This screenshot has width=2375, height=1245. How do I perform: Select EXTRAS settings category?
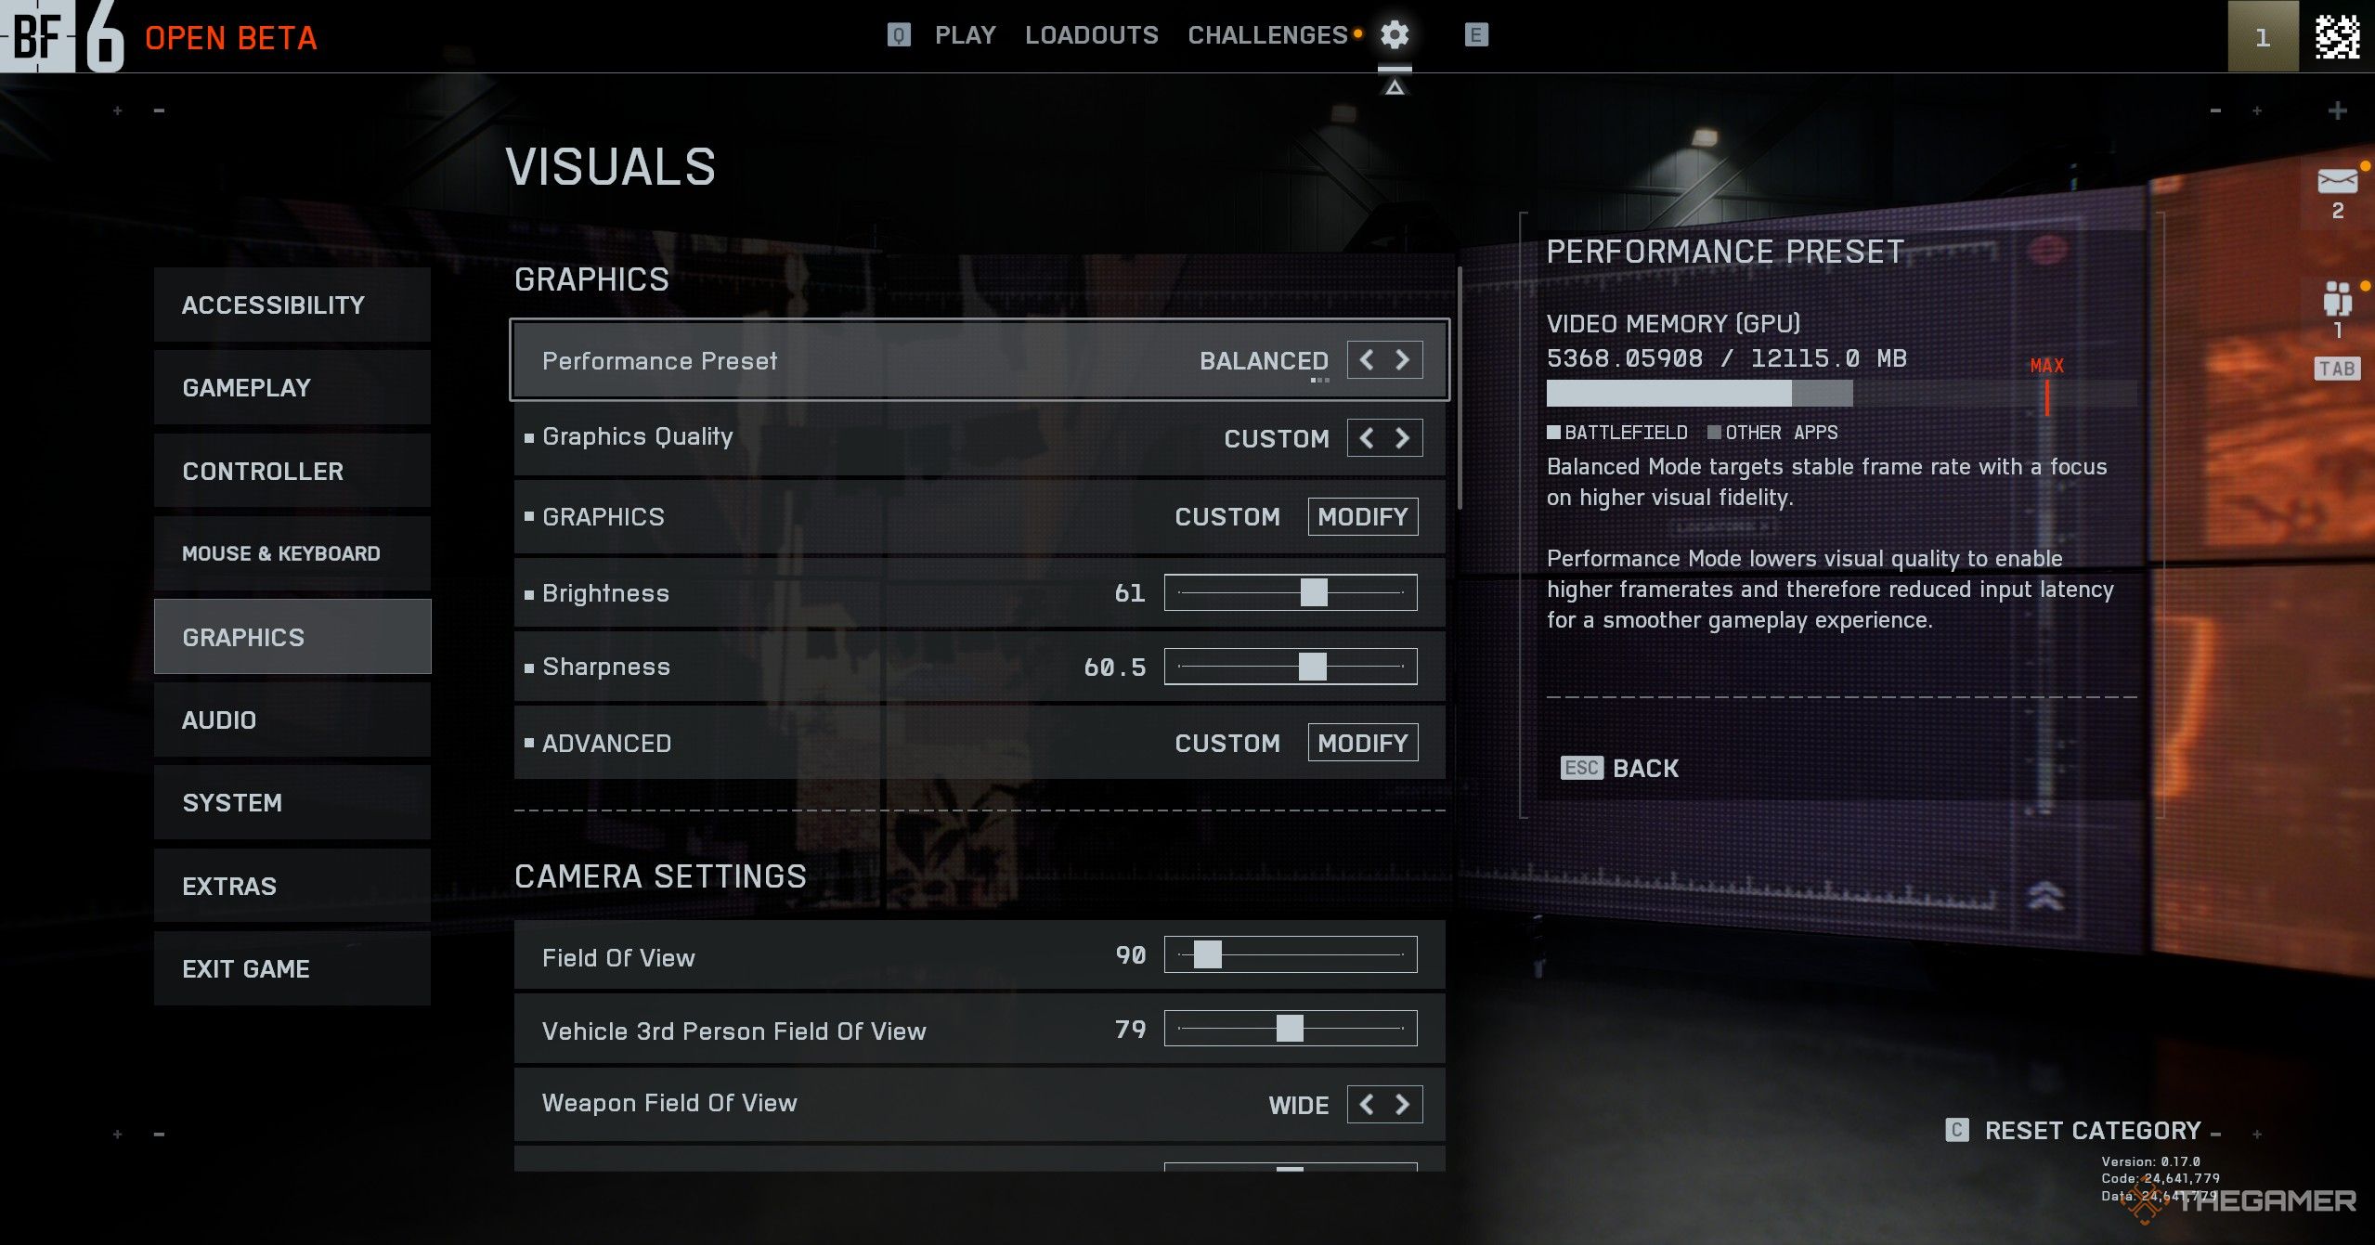292,886
